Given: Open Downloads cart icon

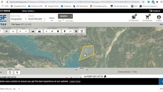Looking at the screenshot, I should coord(147,18).
